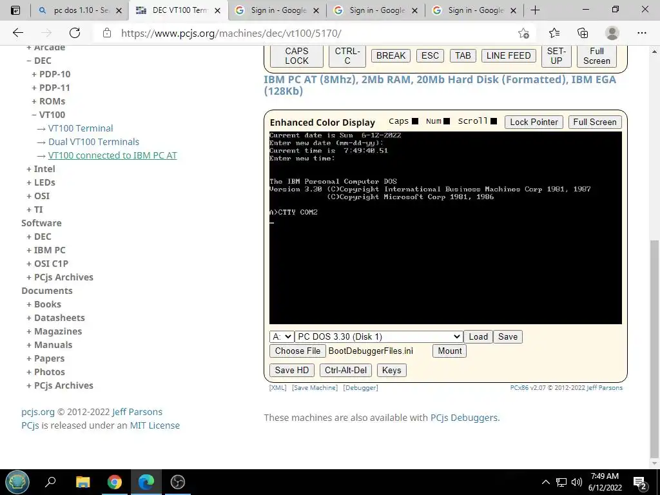The height and width of the screenshot is (495, 660).
Task: Switch to the DEC VT100 Terminal tab
Action: [x=178, y=10]
